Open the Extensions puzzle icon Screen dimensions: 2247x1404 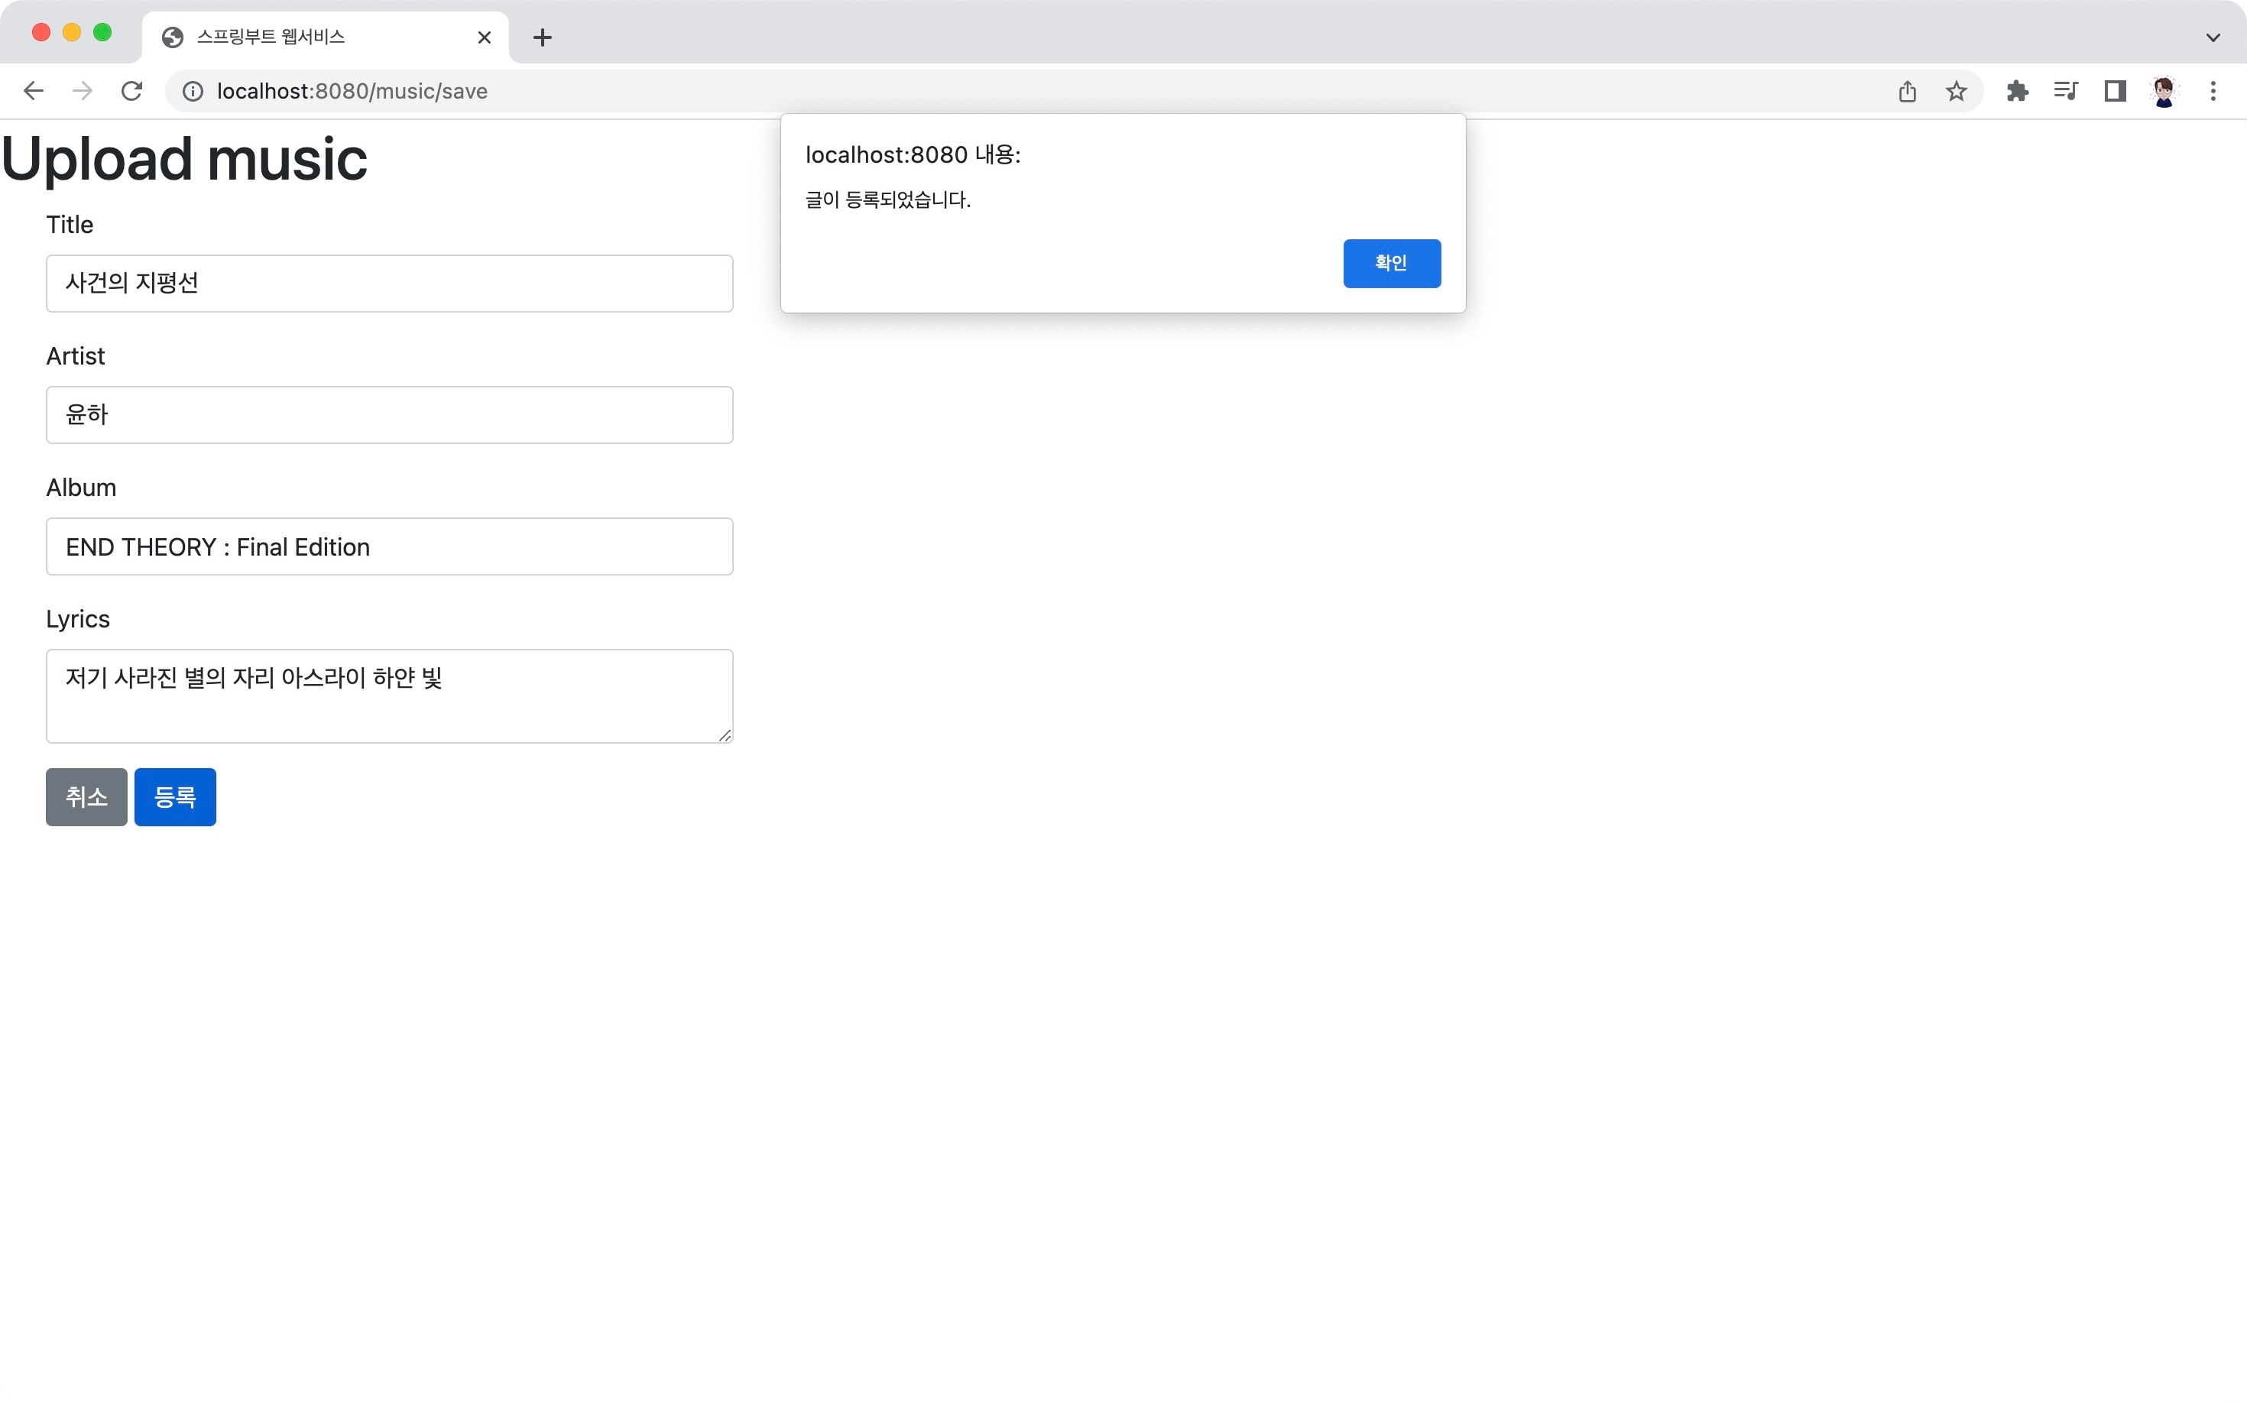click(x=2017, y=91)
